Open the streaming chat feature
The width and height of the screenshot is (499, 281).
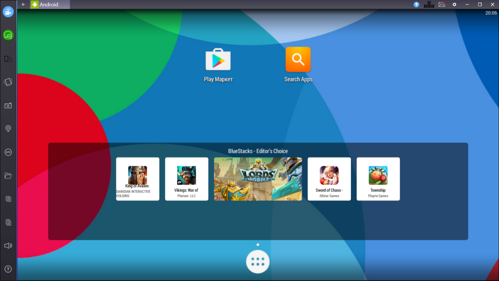[x=7, y=35]
